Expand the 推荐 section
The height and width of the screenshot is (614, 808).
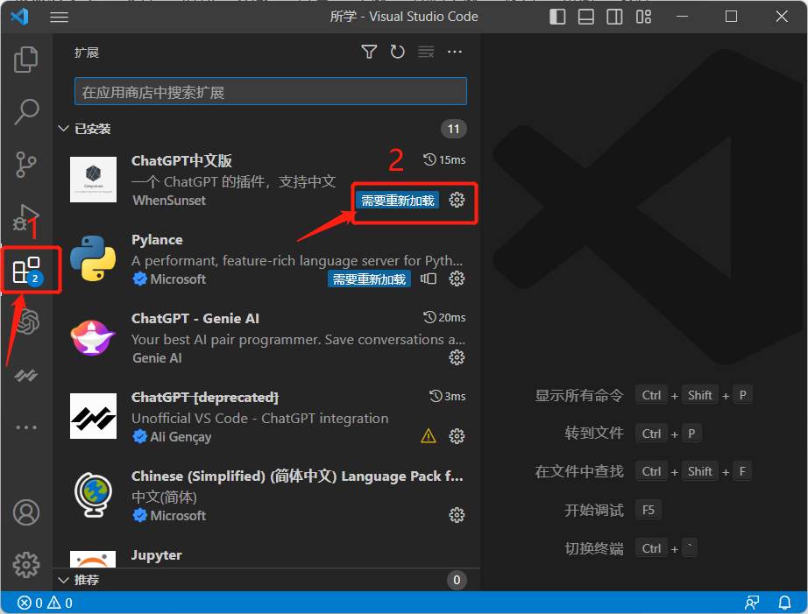tap(87, 580)
